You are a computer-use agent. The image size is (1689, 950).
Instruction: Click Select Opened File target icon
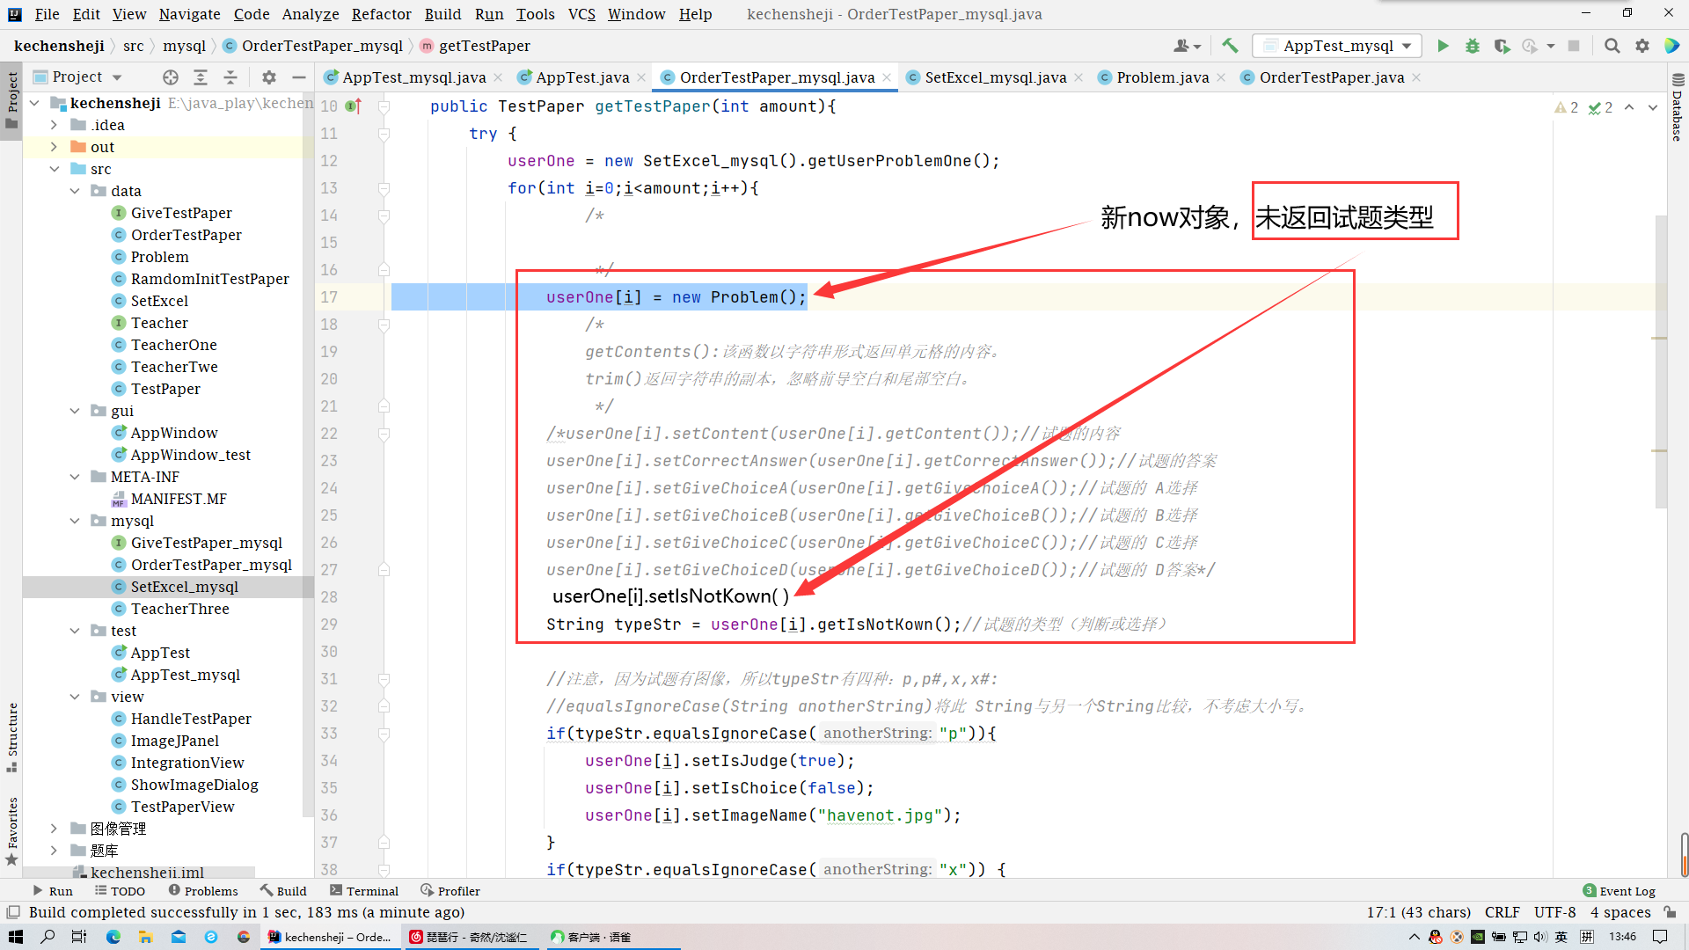[171, 77]
